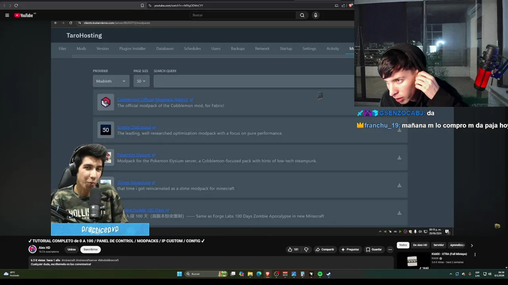The image size is (508, 285).
Task: Open Calculator from the taskbar
Action: 302,274
